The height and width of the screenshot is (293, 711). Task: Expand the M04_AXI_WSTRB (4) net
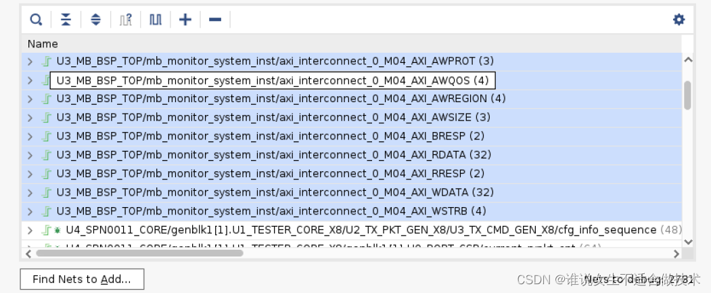30,211
